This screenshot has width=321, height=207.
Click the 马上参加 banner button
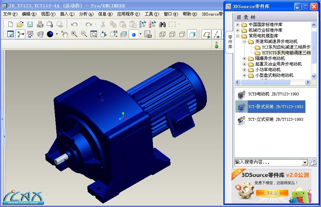272,193
